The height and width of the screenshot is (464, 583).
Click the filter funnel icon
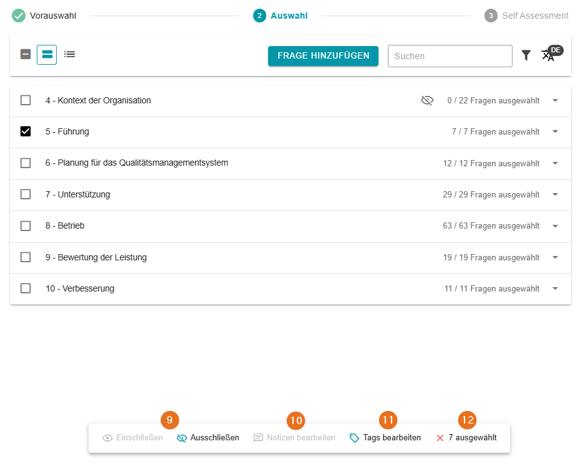point(526,55)
